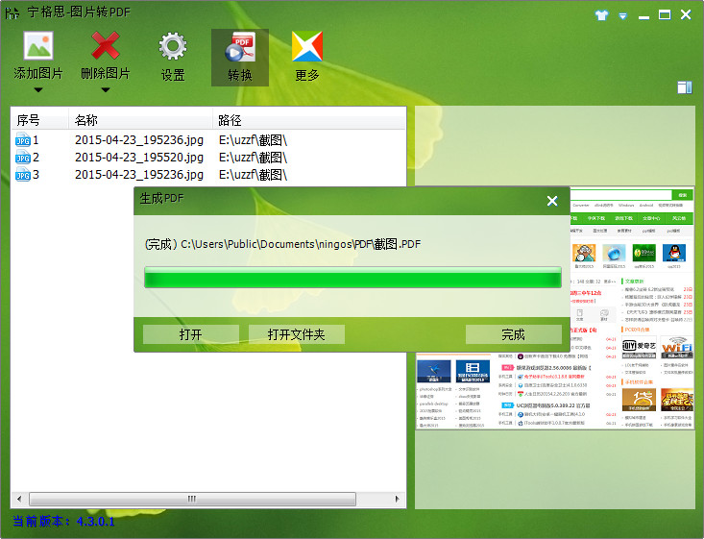Click the Add Images (添加图片) icon

pos(38,46)
